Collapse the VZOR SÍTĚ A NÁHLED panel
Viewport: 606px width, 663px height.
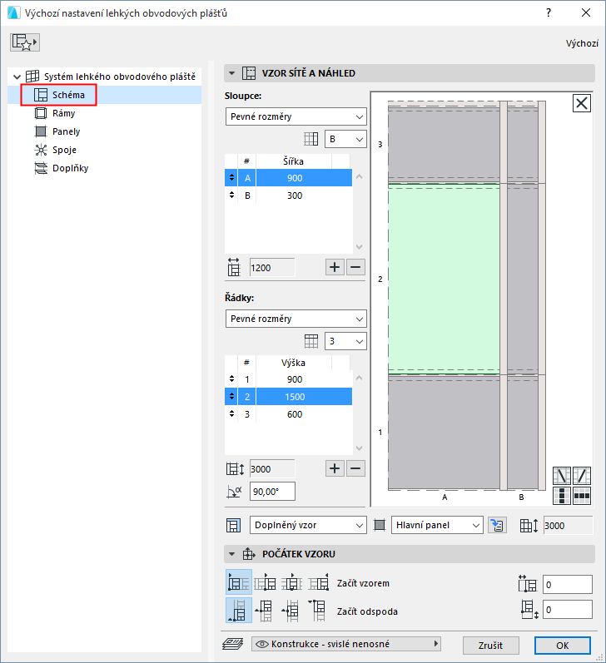[231, 73]
